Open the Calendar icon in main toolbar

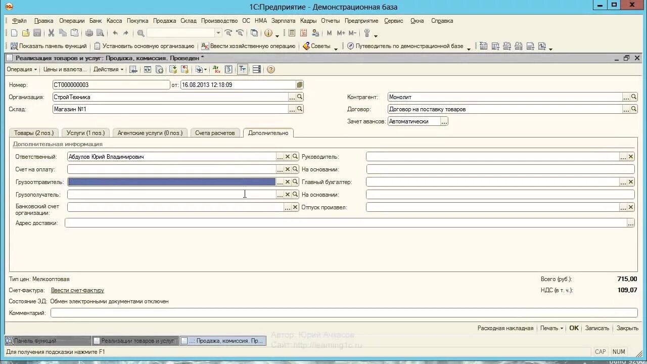[304, 33]
